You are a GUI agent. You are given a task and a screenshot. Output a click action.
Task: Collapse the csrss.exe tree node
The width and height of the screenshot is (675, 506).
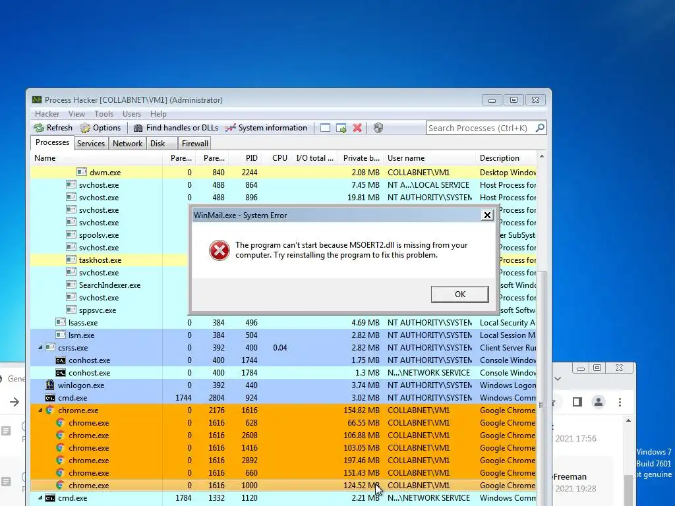[x=40, y=348]
